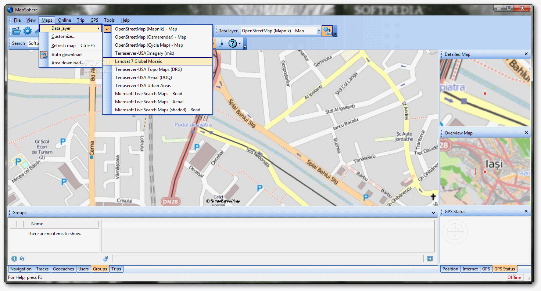Select Terraserver-USA Topo Maps (DRG) layer
The height and width of the screenshot is (291, 541).
pos(158,69)
